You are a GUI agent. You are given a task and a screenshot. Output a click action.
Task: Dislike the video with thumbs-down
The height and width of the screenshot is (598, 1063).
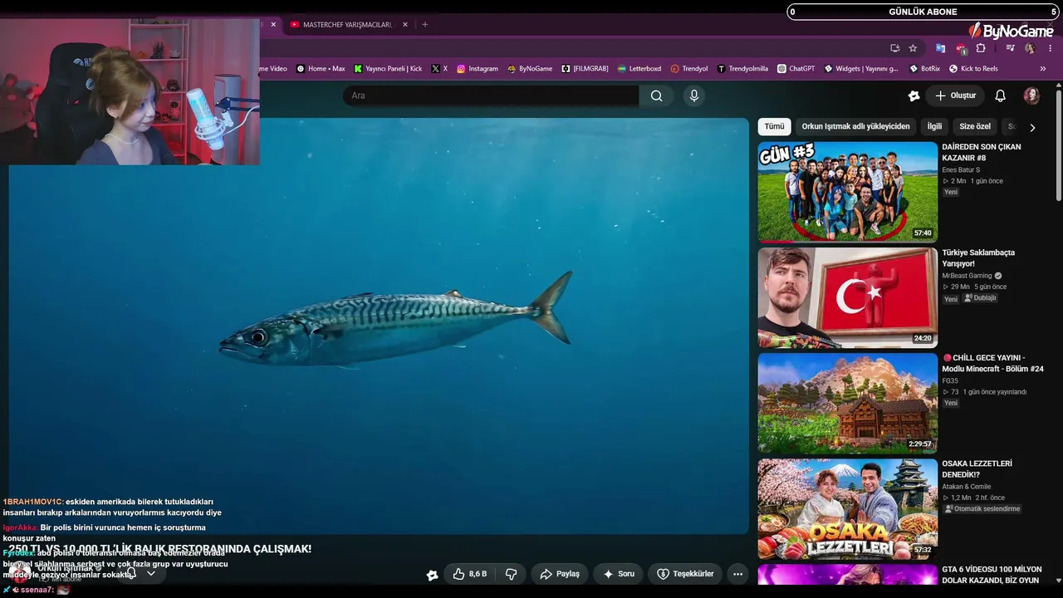coord(512,574)
